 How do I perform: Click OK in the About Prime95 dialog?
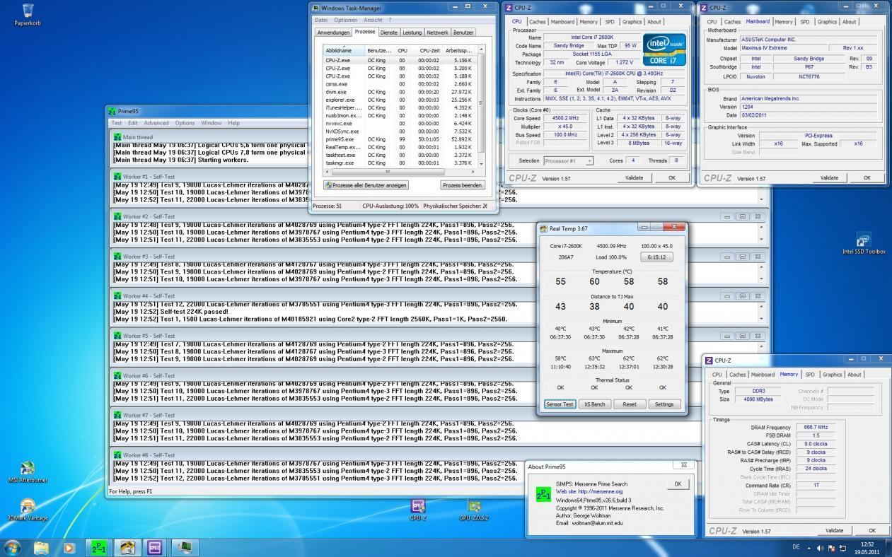pyautogui.click(x=677, y=484)
